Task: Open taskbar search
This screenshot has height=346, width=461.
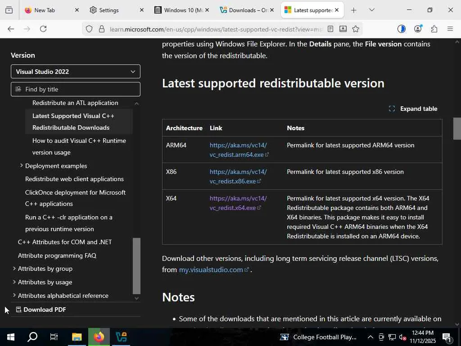Action: tap(32, 337)
